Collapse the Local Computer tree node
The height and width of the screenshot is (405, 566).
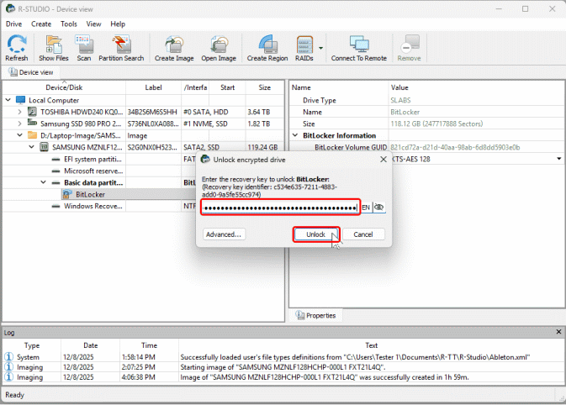(8, 100)
